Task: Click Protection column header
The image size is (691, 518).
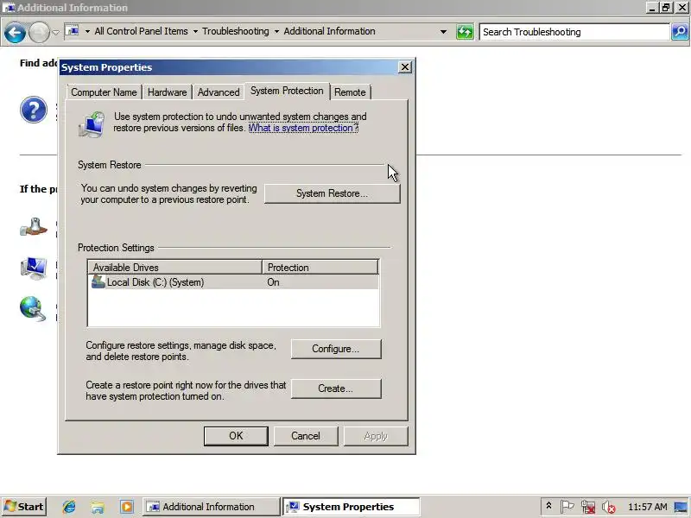Action: (320, 268)
